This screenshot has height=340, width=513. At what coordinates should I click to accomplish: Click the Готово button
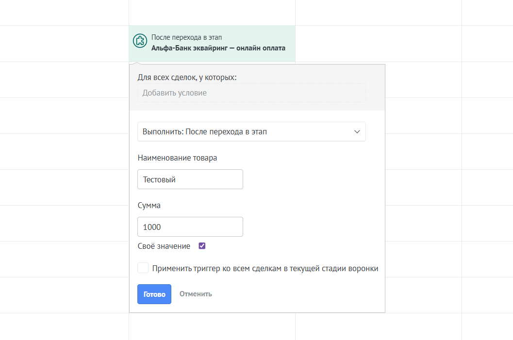tap(154, 294)
